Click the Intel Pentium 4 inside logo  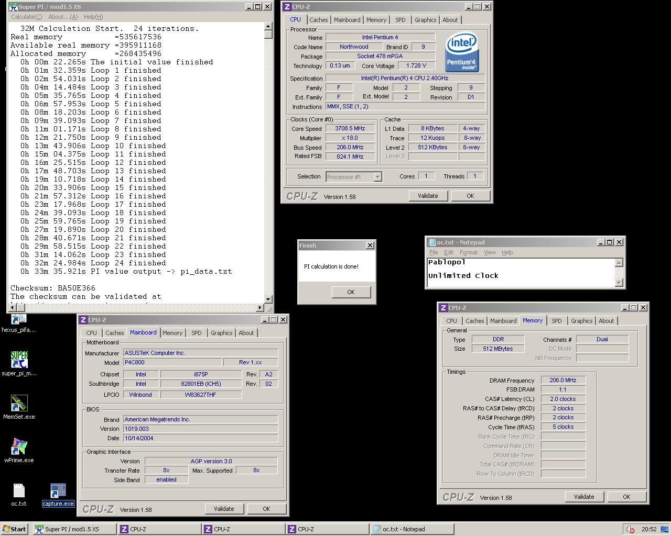click(461, 52)
